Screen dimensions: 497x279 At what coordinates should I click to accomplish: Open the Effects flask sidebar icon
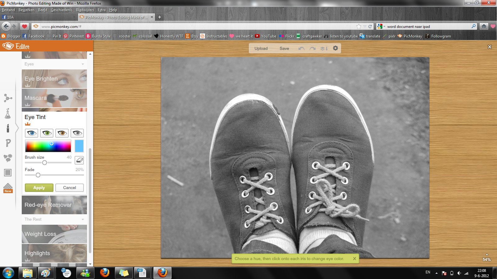pos(8,113)
